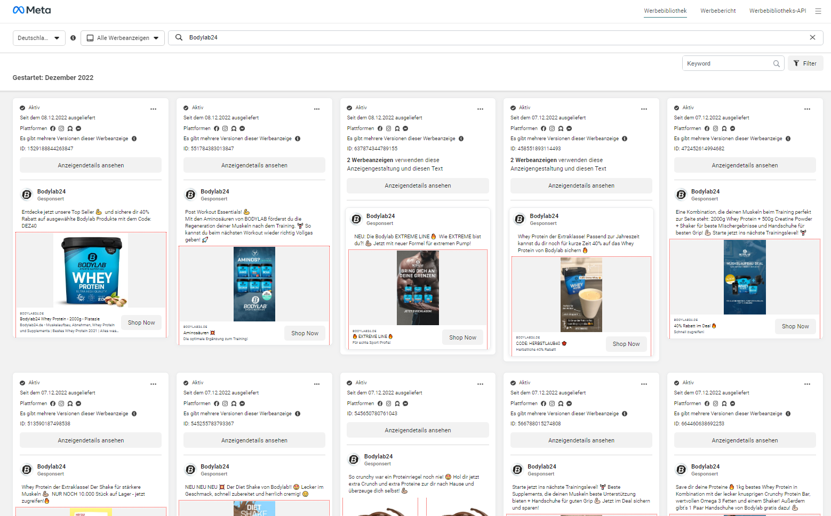Click Shop Now on the EXTREME LINE ad
831x516 pixels.
click(x=462, y=337)
